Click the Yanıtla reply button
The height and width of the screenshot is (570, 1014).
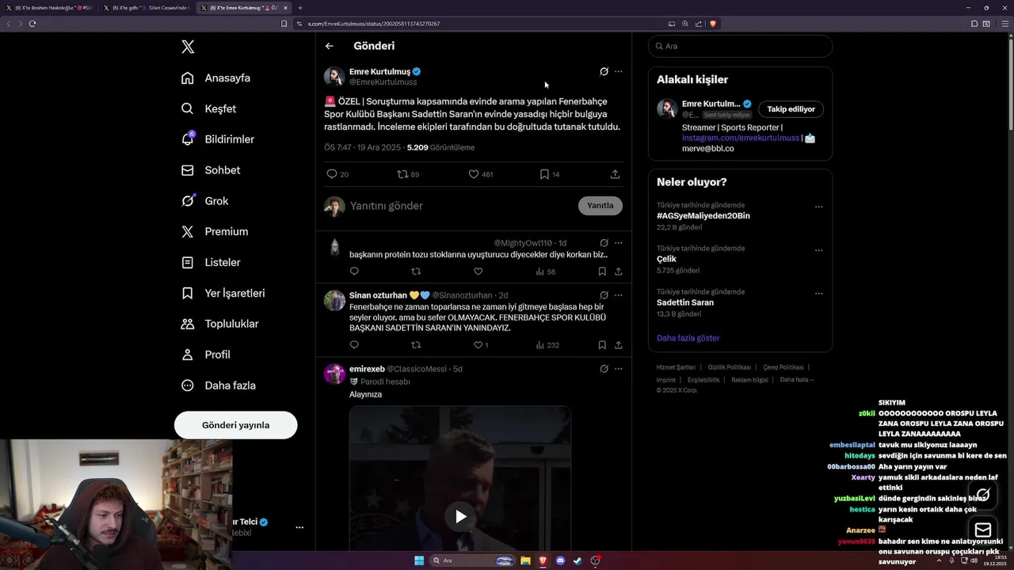[600, 206]
